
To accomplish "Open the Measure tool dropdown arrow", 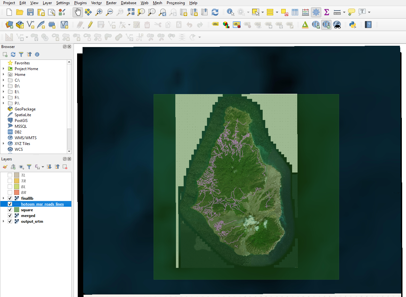I will tap(344, 12).
